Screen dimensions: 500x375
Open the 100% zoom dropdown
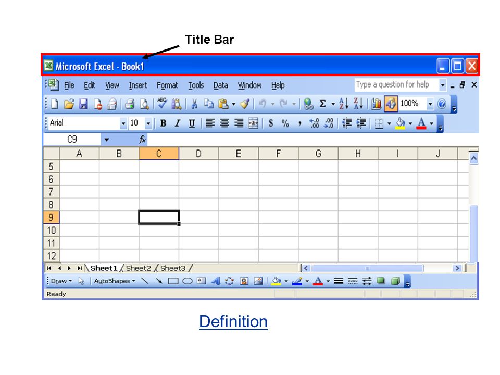click(x=430, y=104)
